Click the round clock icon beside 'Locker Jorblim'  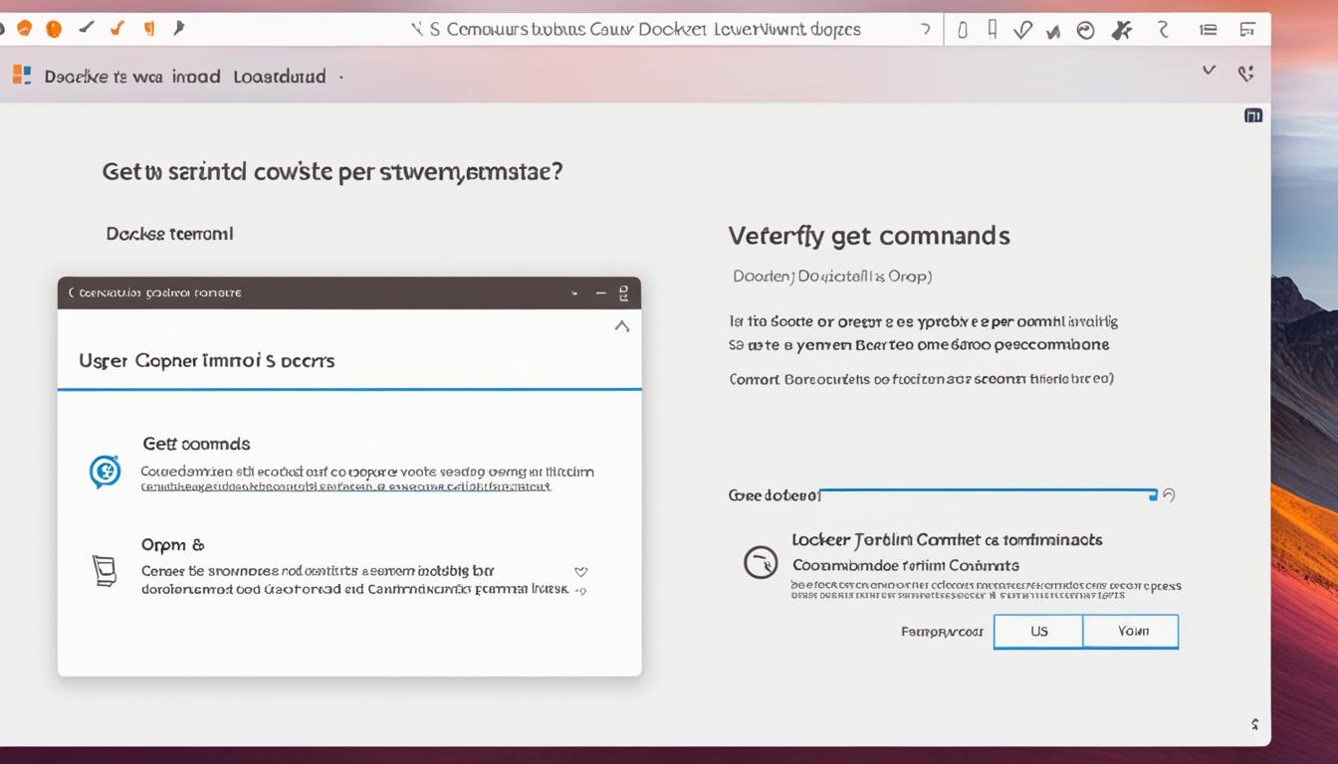761,562
